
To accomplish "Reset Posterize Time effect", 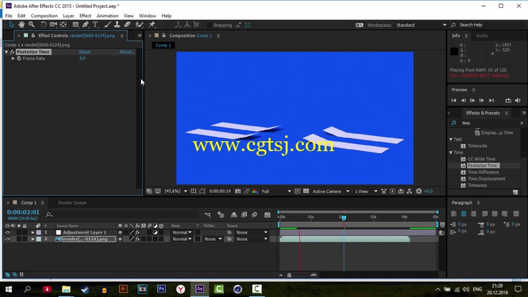I will 84,52.
